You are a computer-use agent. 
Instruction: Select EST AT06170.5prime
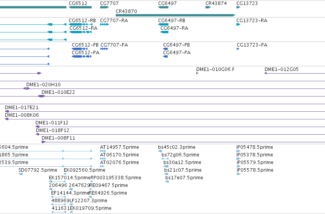coord(103,159)
